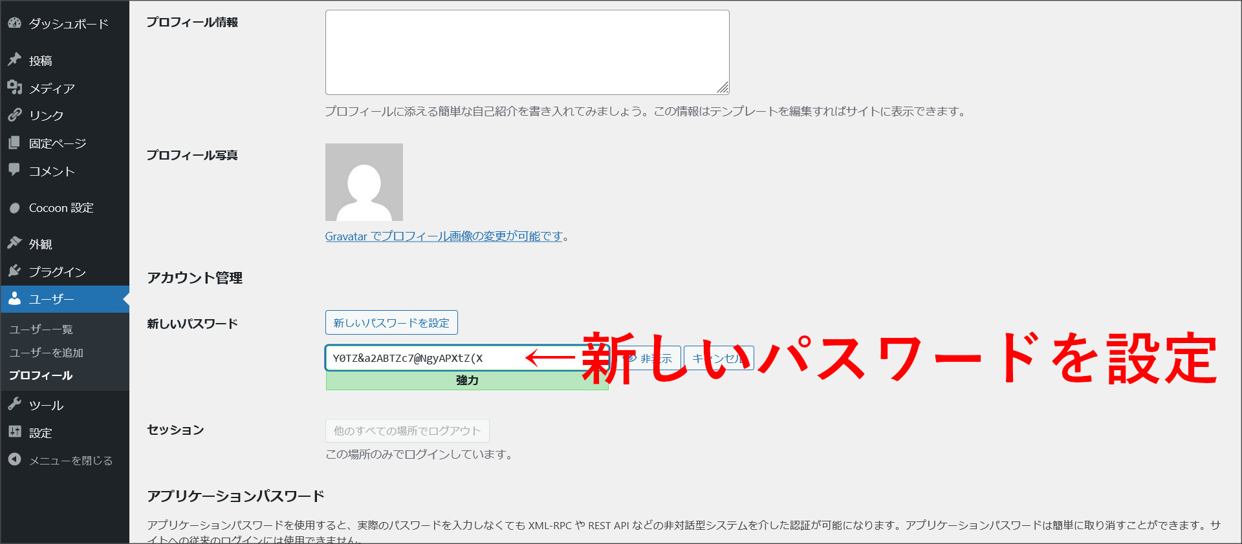This screenshot has height=544, width=1242.
Task: Click the リンク menu label
Action: (46, 116)
